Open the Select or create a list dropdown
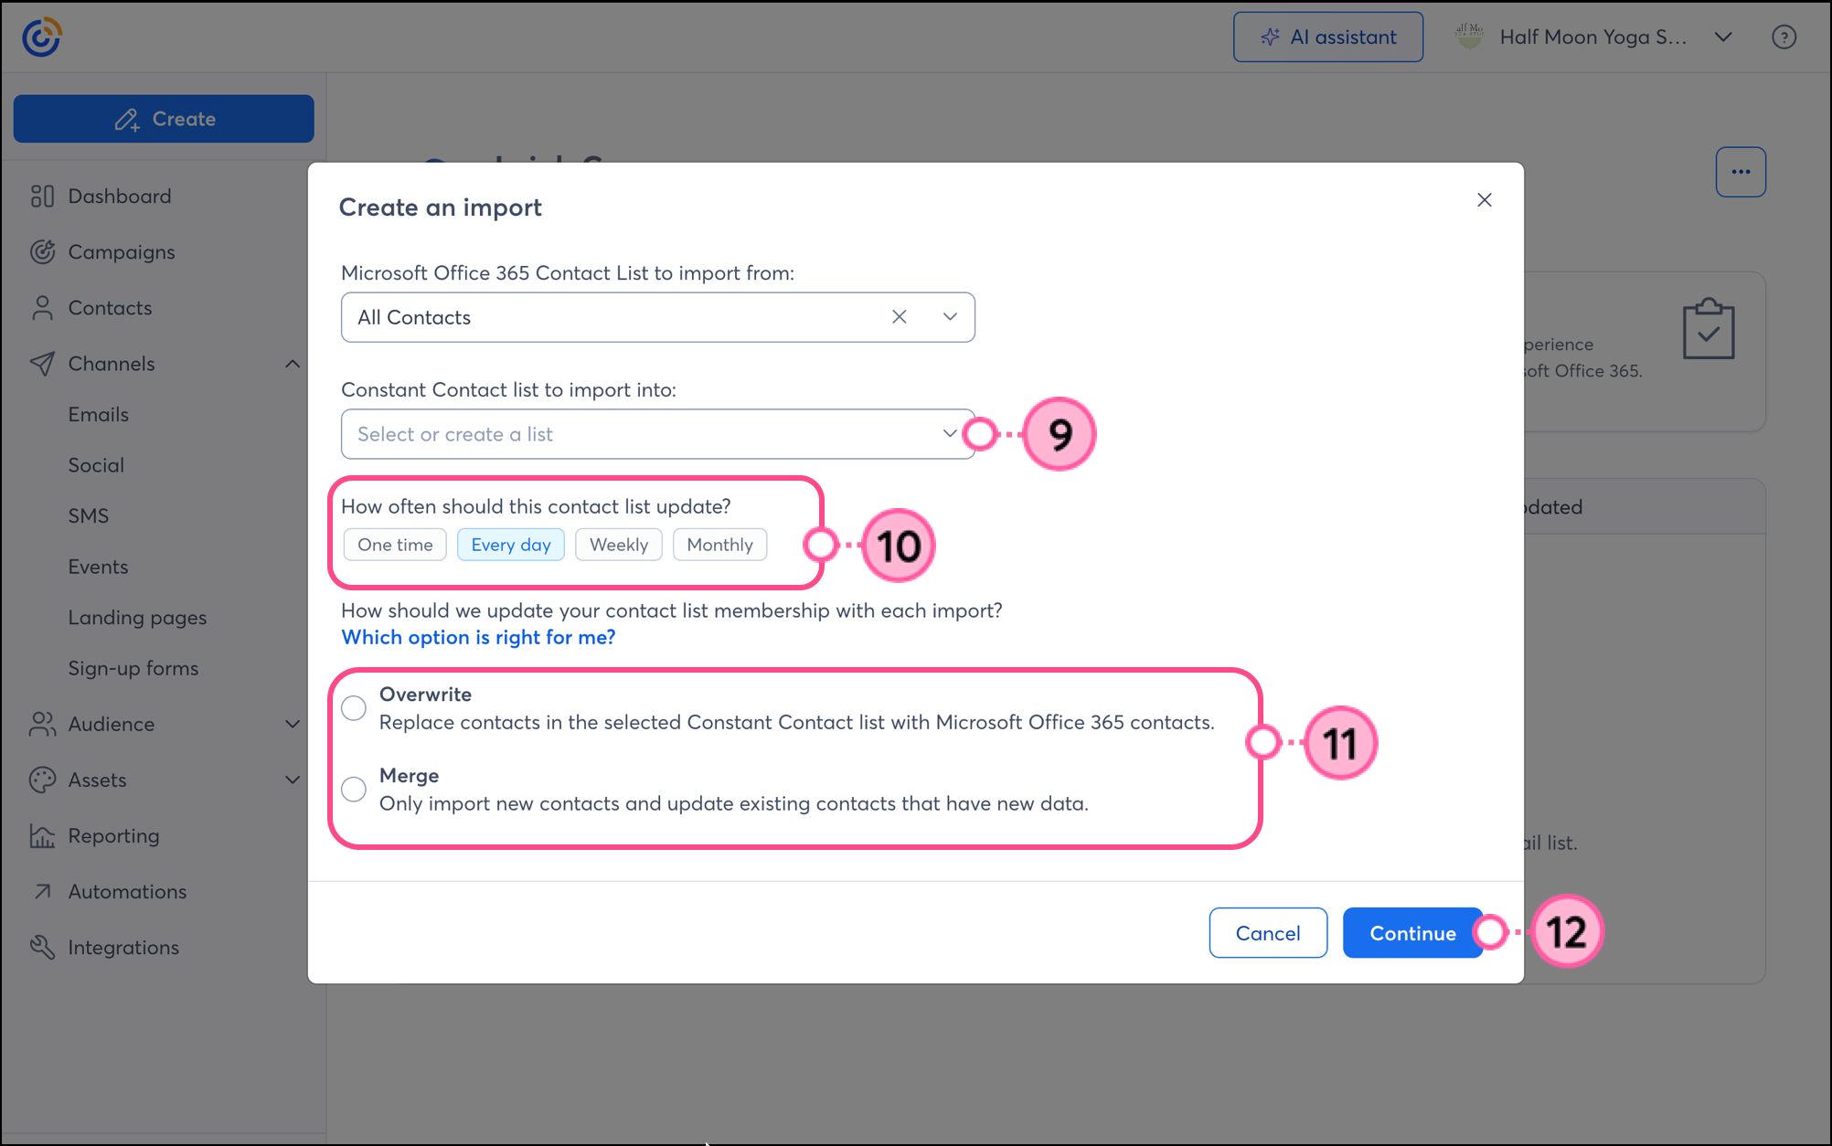The image size is (1832, 1146). click(658, 434)
